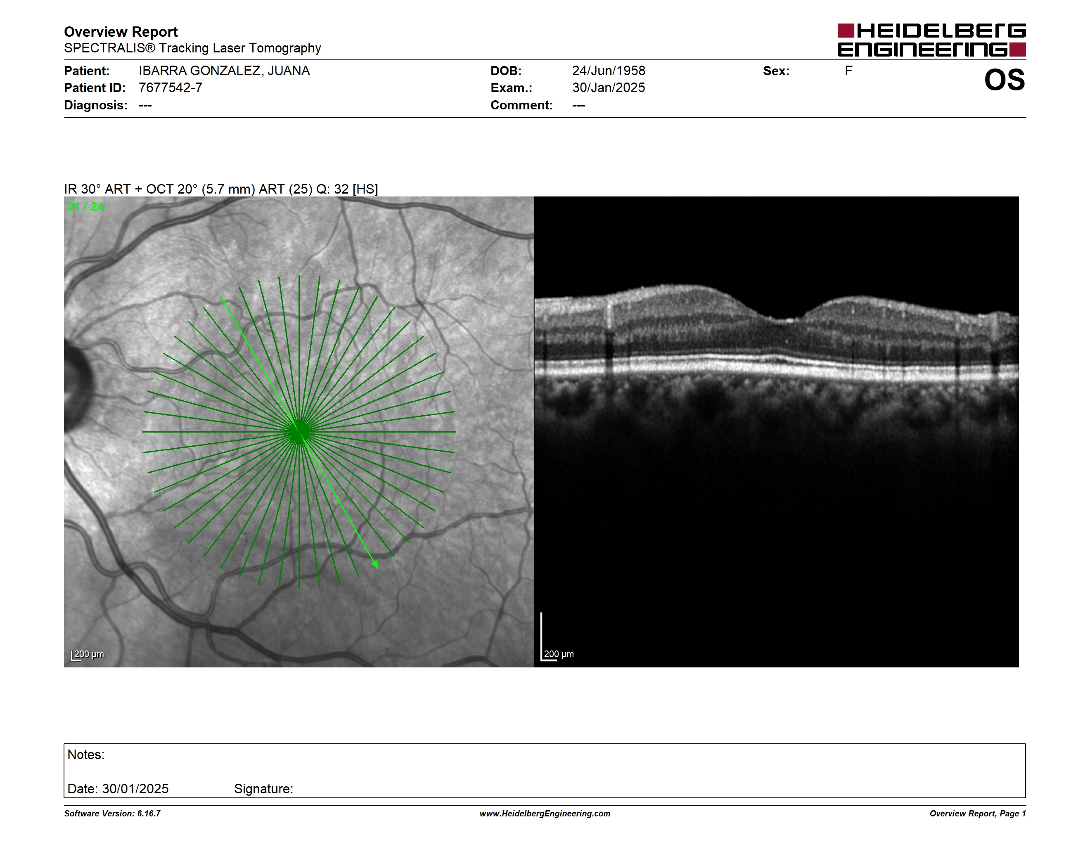Image resolution: width=1090 pixels, height=842 pixels.
Task: Select patient name 'IBARRA GONZALEZ, JUANA'
Action: 224,71
